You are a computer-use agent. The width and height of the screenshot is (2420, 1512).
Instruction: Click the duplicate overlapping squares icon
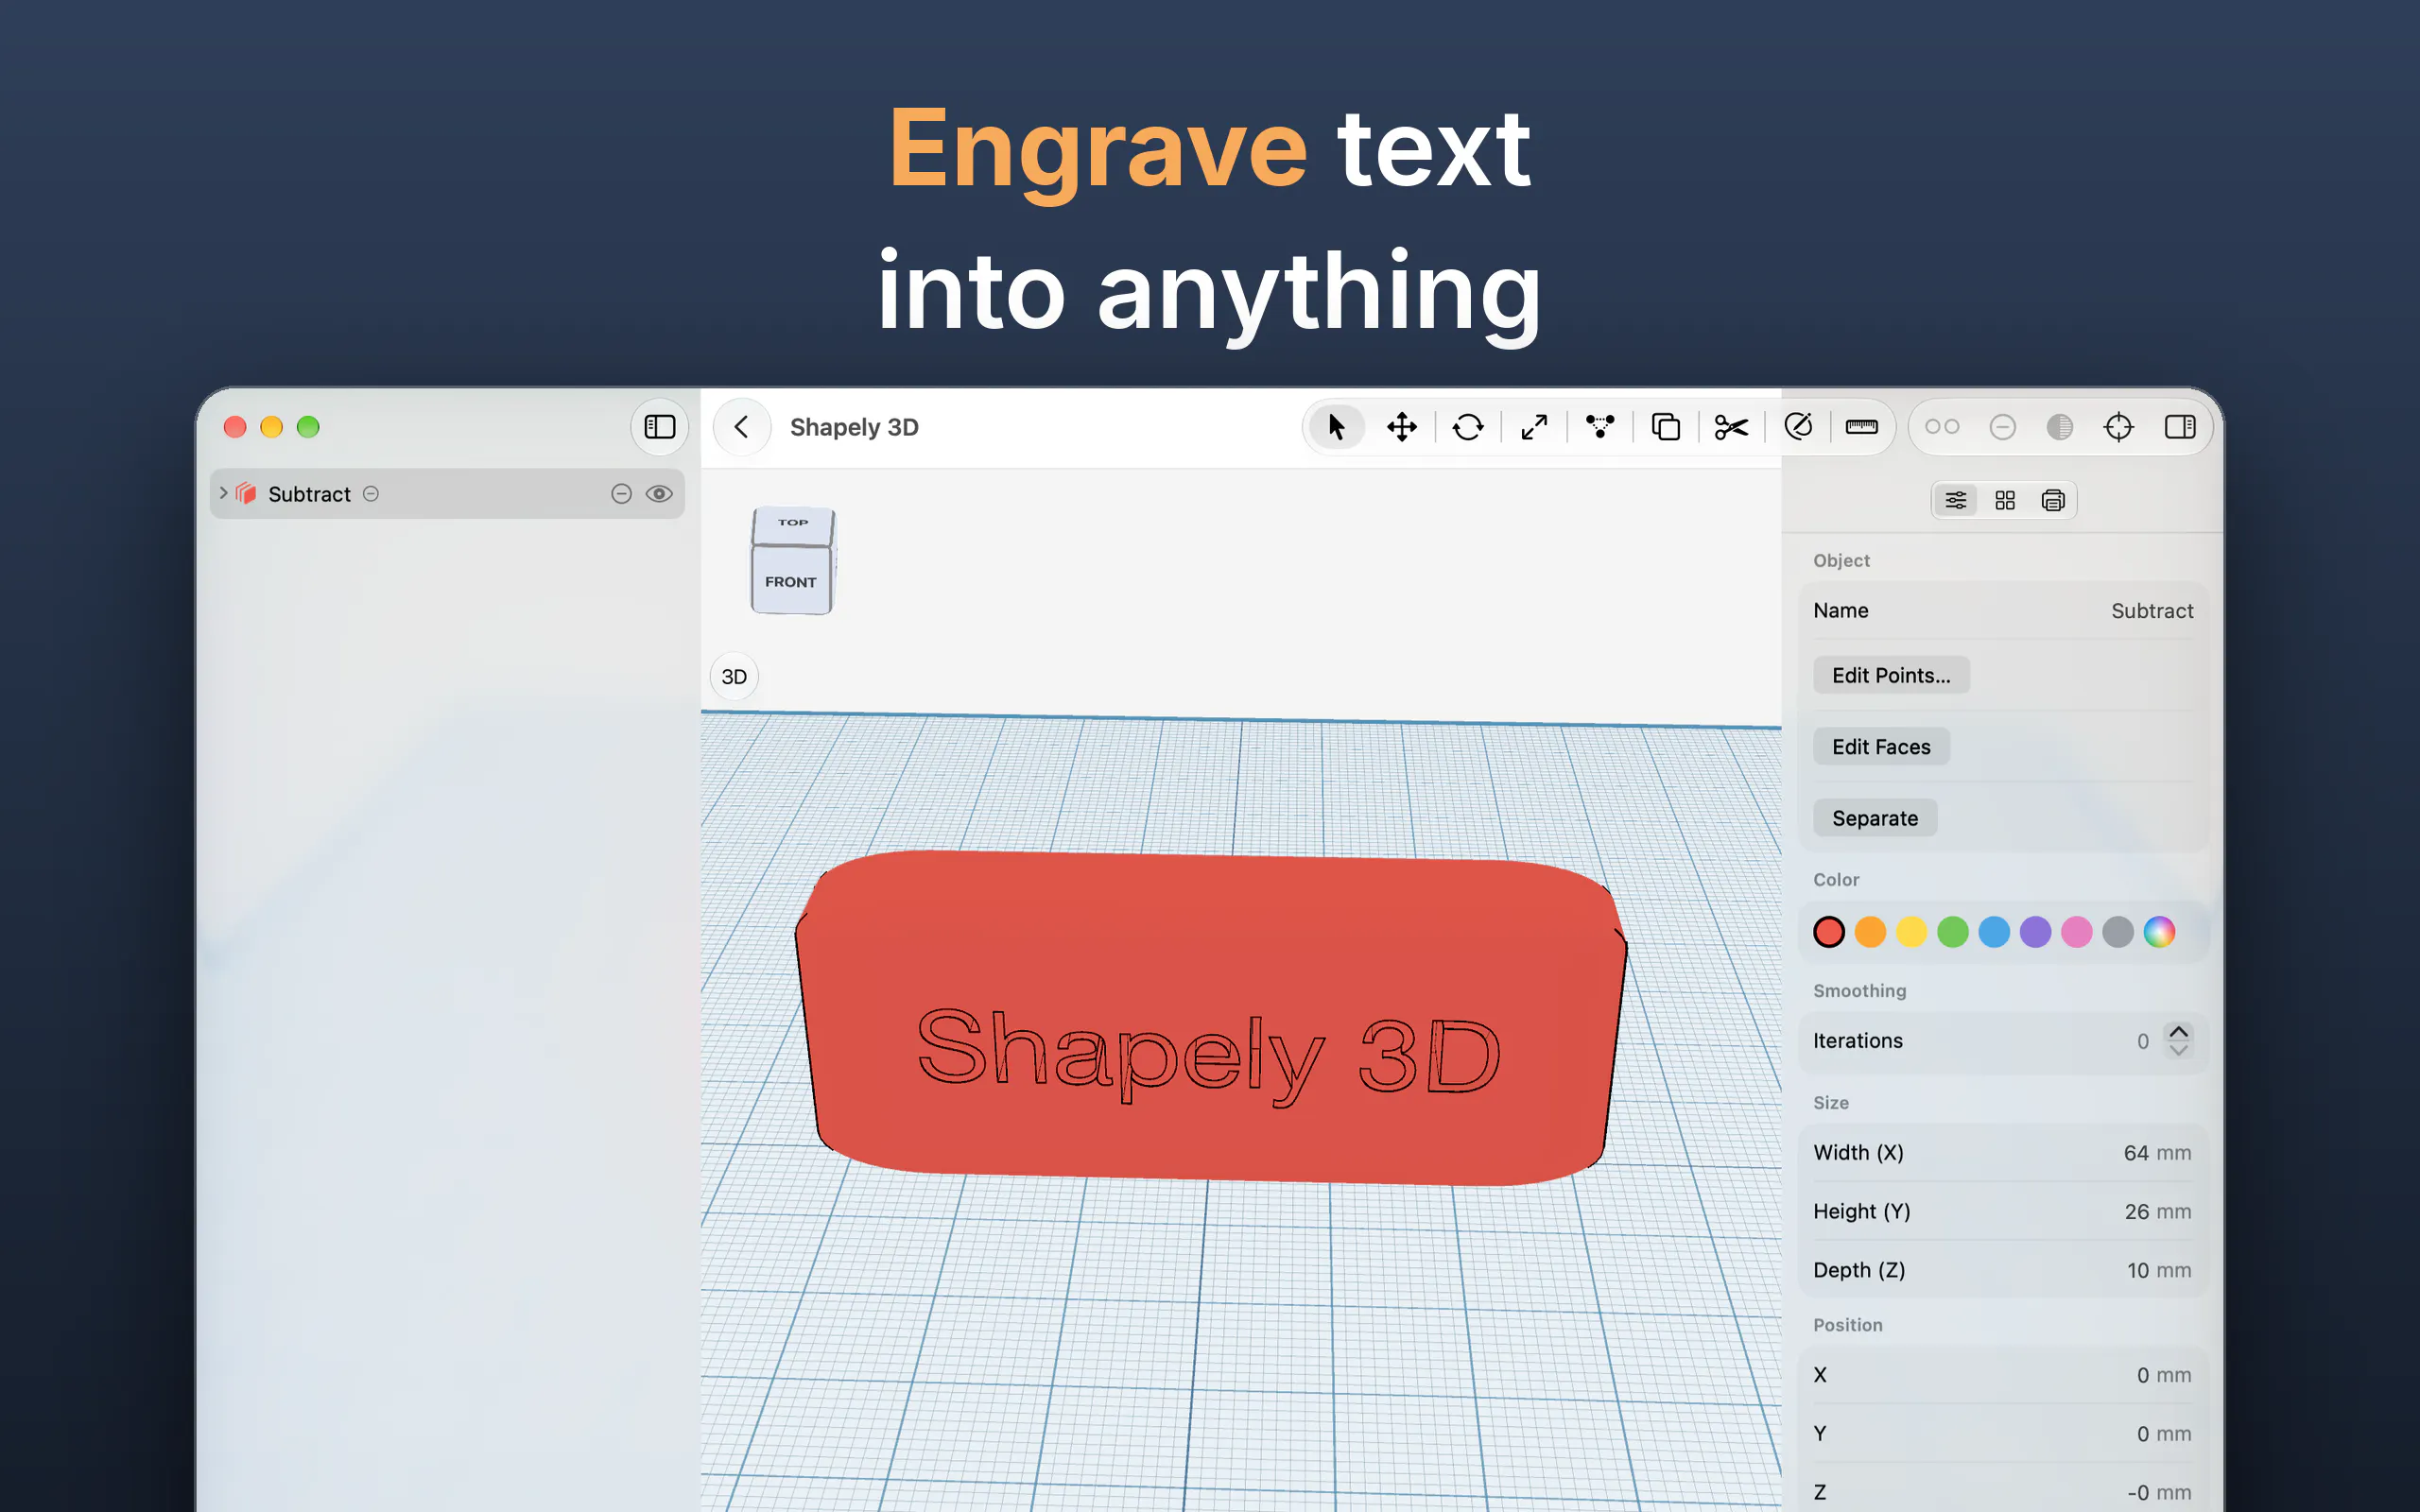pos(1666,427)
